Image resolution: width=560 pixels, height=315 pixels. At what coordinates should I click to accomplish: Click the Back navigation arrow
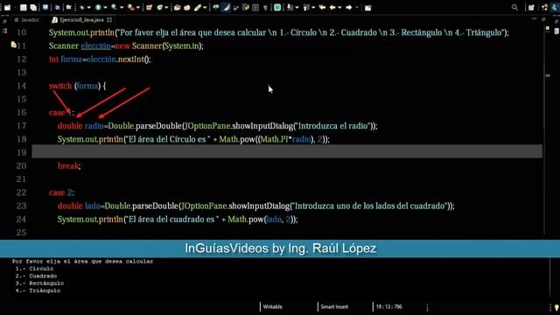tap(332, 7)
